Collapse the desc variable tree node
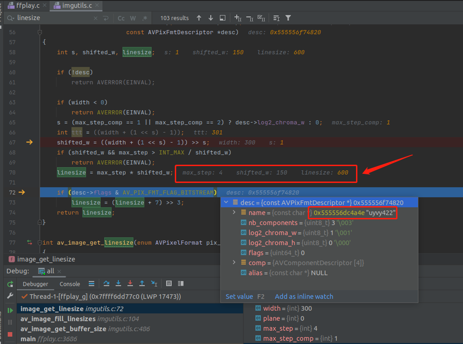The width and height of the screenshot is (463, 344). point(226,202)
